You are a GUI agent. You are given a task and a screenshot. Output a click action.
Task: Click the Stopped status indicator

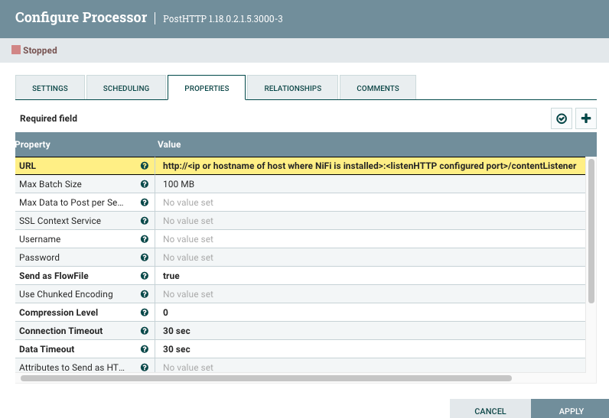pyautogui.click(x=34, y=50)
